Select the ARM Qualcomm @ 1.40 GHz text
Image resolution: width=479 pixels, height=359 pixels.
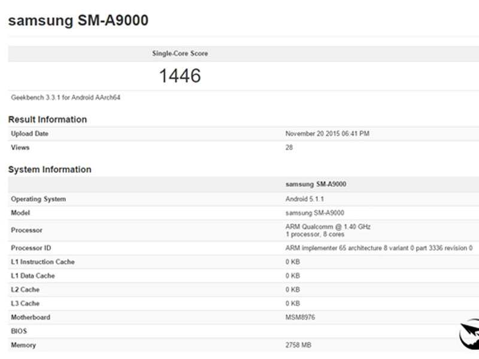point(328,227)
